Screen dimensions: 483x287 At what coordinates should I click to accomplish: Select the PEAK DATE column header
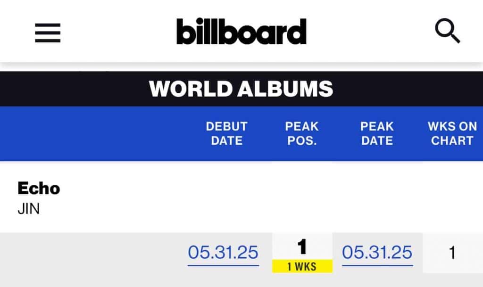pyautogui.click(x=377, y=133)
